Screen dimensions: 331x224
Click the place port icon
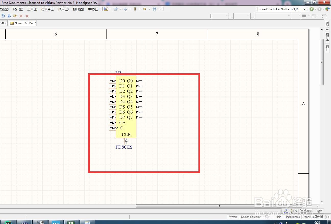pyautogui.click(x=15, y=16)
